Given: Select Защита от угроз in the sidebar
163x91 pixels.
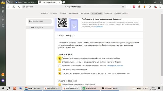Looking at the screenshot, I should pos(40,28).
